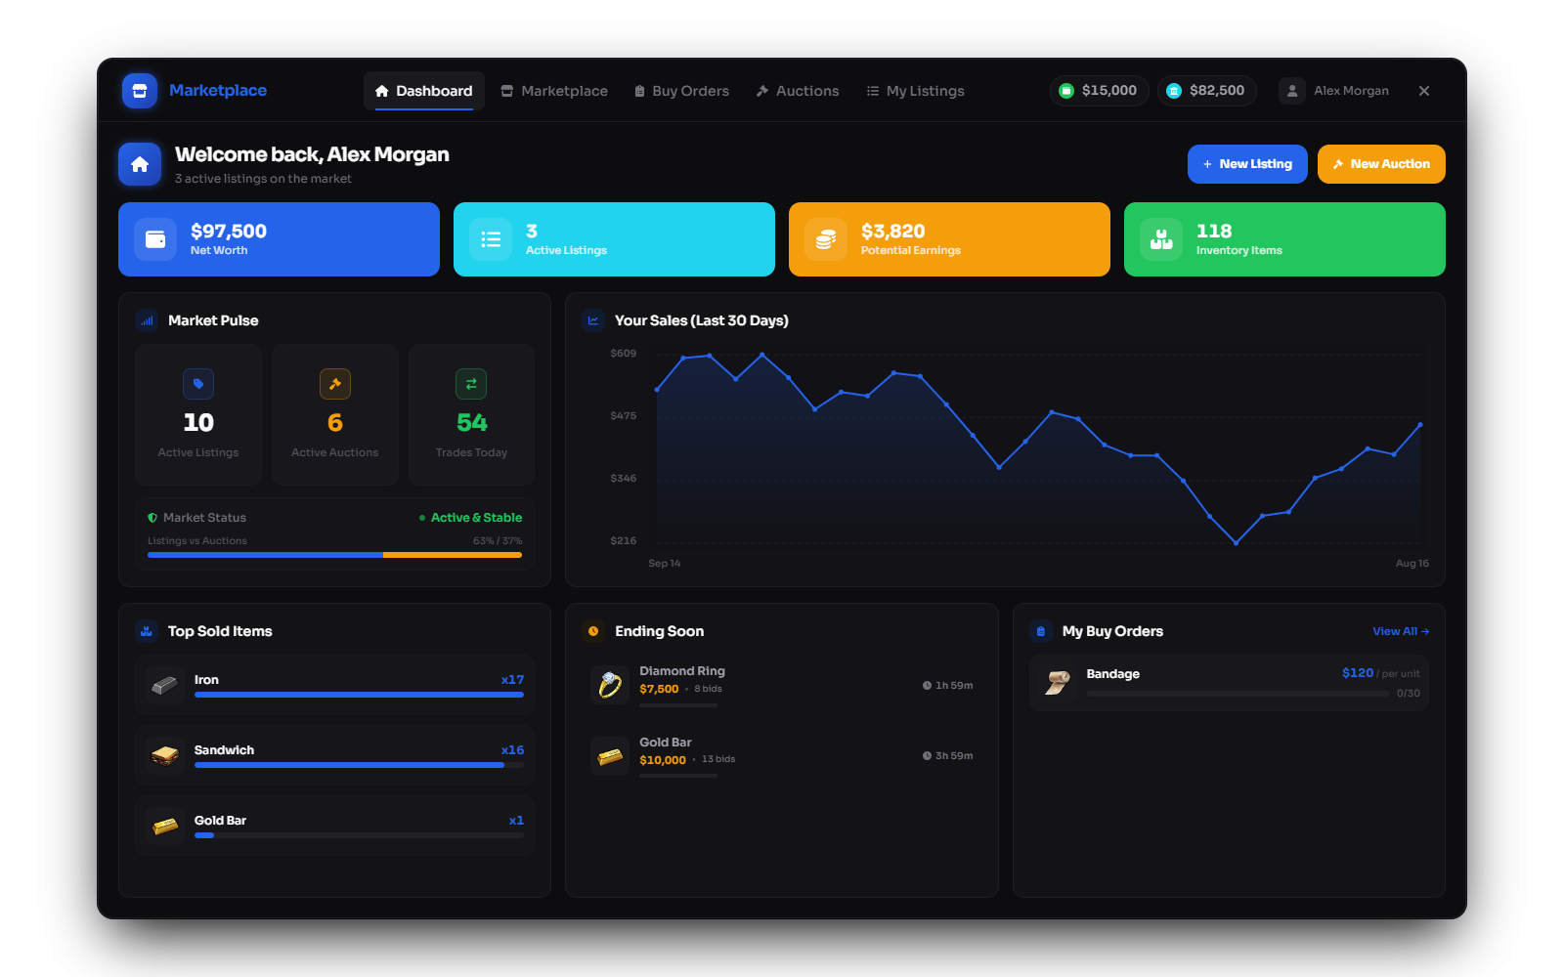Click the Active & Stable status label

476,518
